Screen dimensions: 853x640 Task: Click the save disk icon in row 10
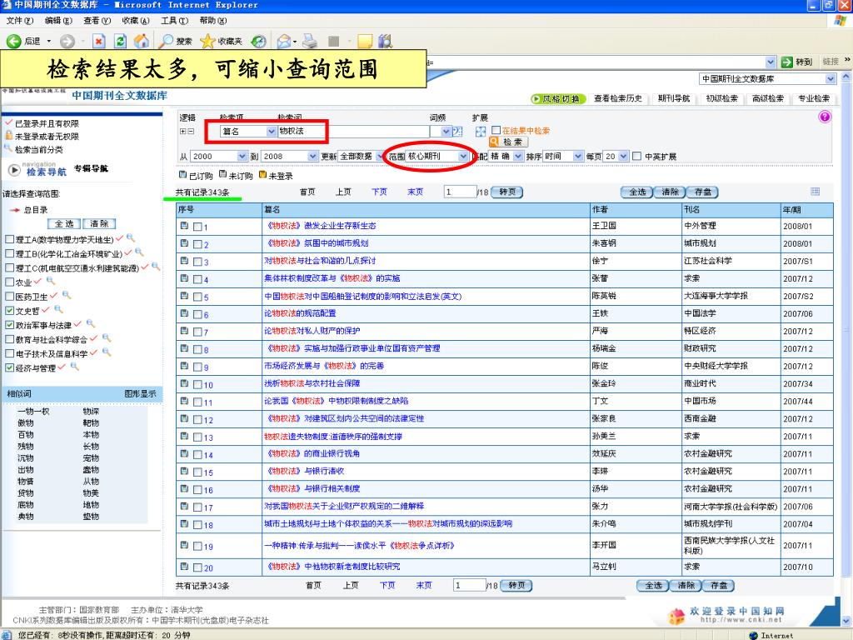(x=184, y=383)
